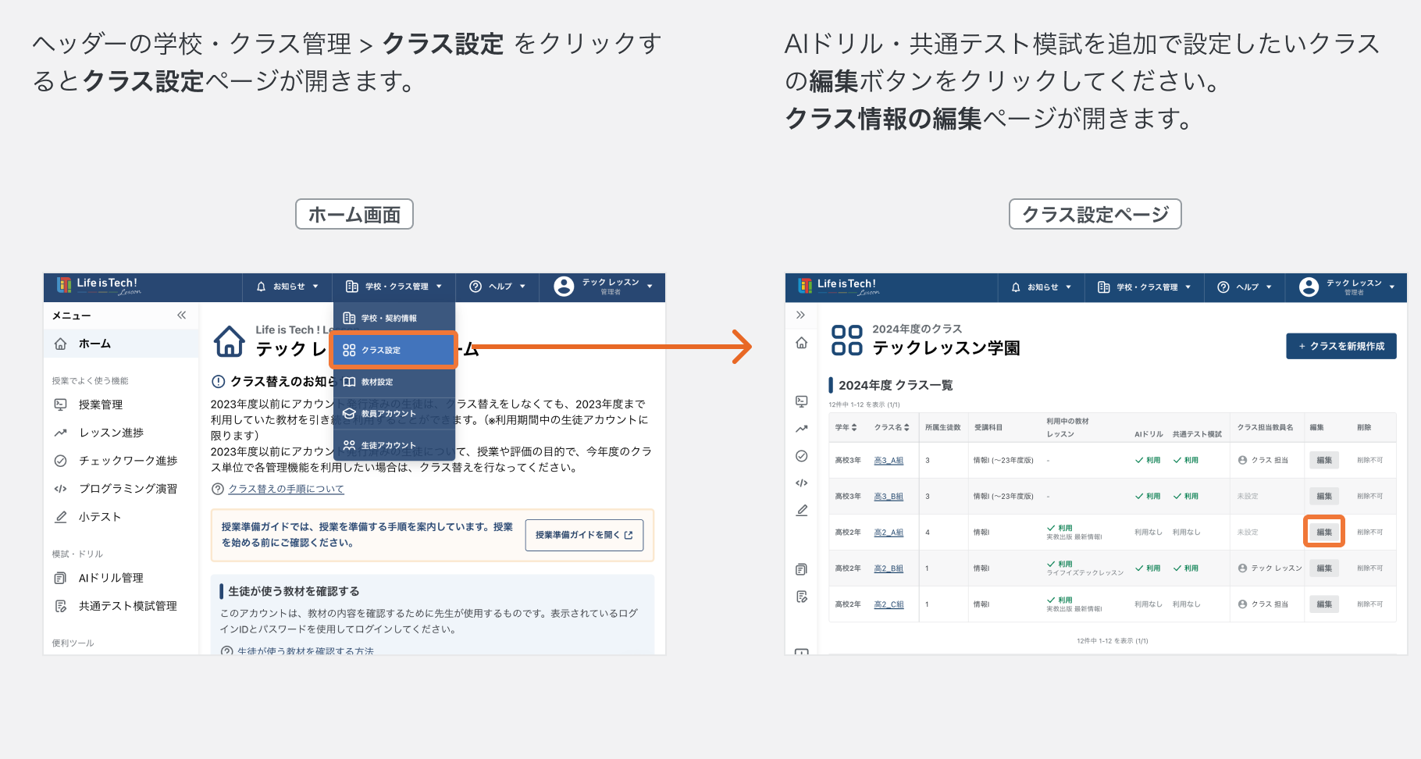
Task: Select 教員アカウント from the dropdown menu
Action: pyautogui.click(x=394, y=414)
